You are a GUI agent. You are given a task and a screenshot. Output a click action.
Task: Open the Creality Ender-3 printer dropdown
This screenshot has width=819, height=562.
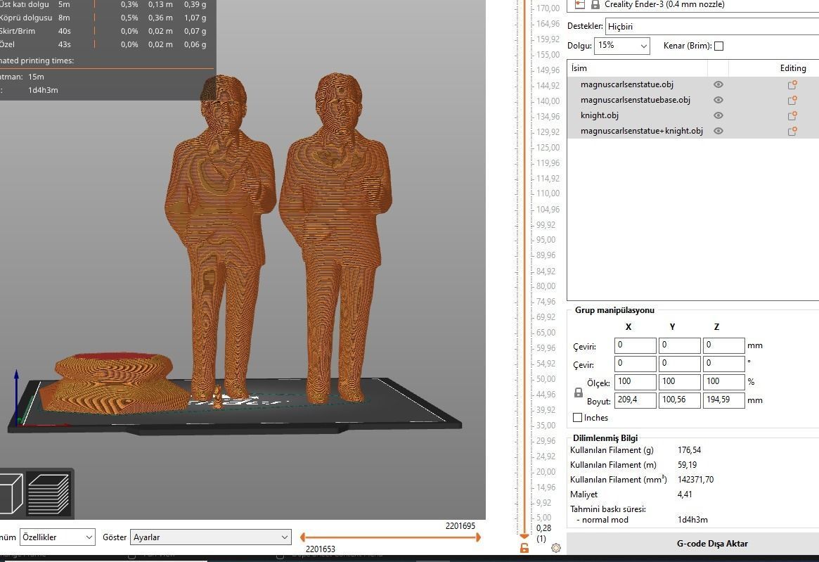[x=694, y=5]
